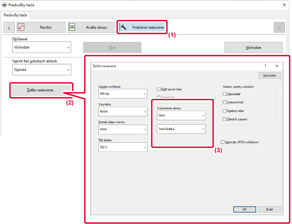The image size is (292, 224).
Task: Close the Ďalšie nastavenie dialog
Action: tap(276, 66)
